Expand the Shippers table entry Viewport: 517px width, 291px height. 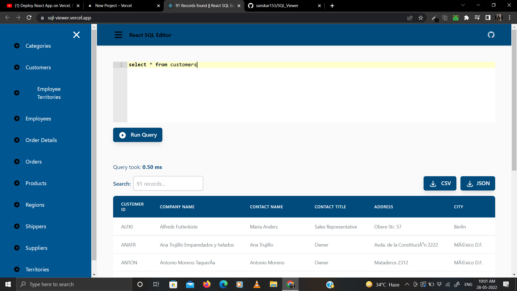17,226
